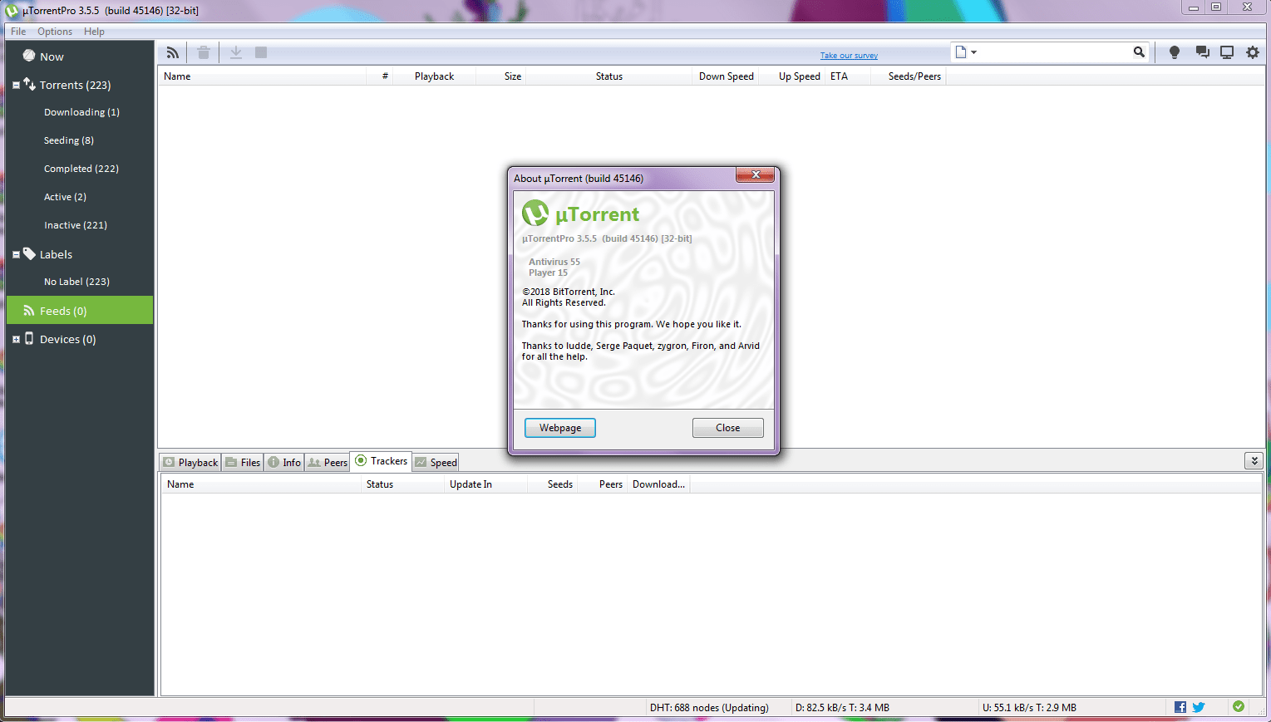Image resolution: width=1271 pixels, height=722 pixels.
Task: Open Preferences gear icon
Action: (1253, 52)
